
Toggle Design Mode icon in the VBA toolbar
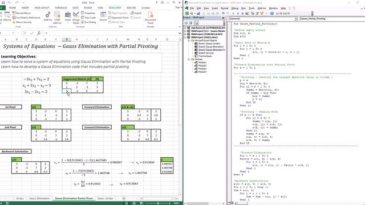247,14
